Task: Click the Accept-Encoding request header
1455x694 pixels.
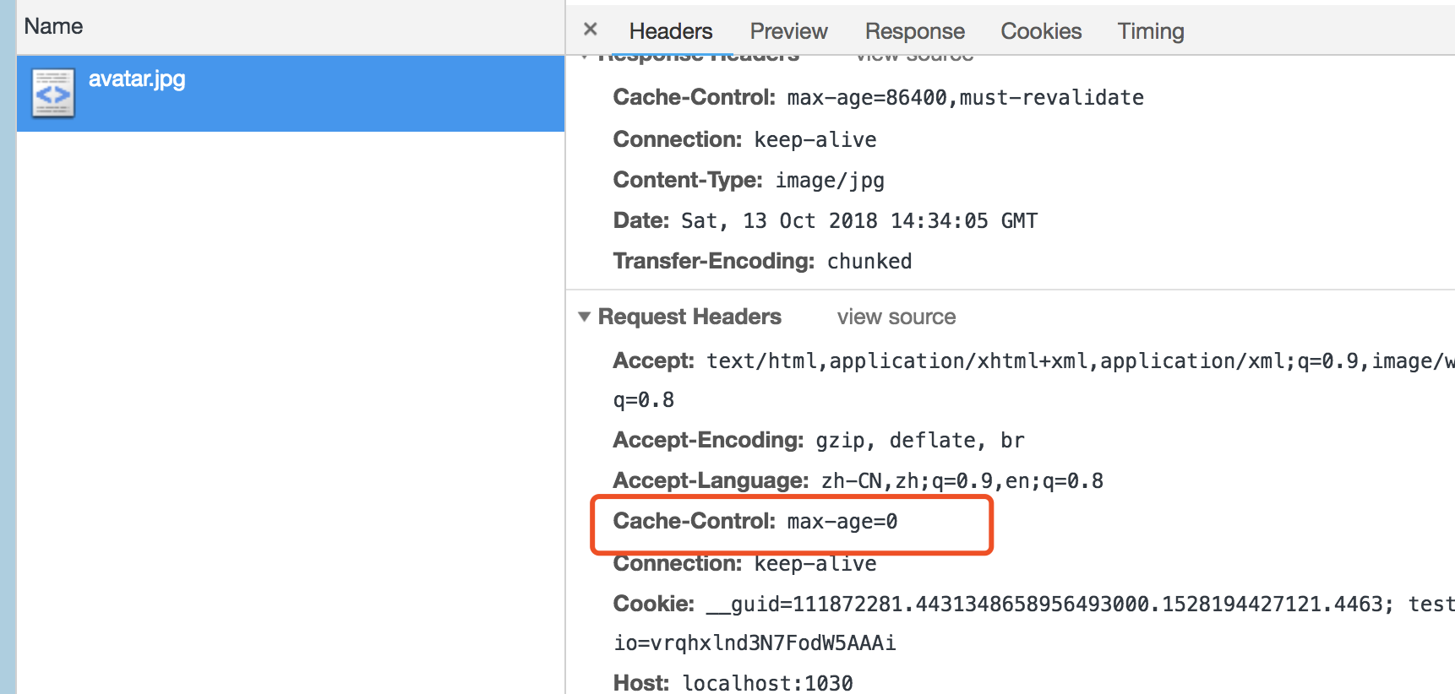Action: click(x=818, y=440)
